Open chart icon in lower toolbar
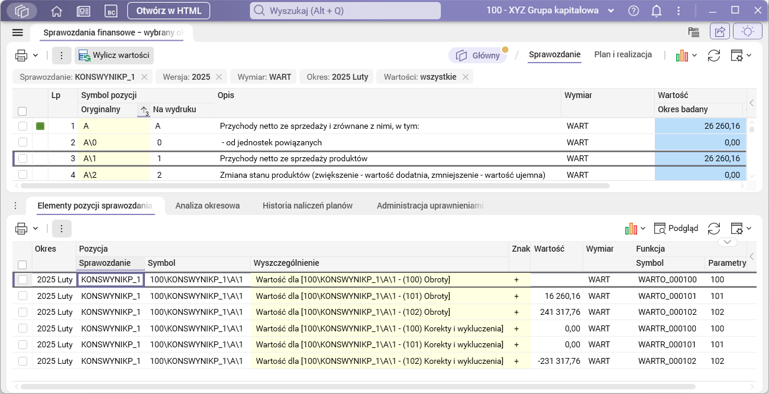Screen dimensions: 769x394 tap(631, 229)
